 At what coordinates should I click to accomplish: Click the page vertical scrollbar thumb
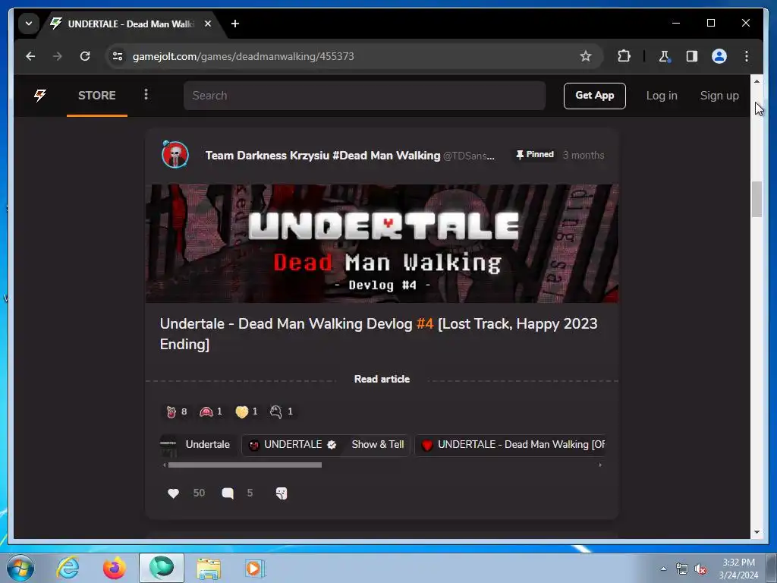pos(757,200)
